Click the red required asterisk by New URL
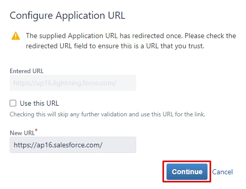This screenshot has width=246, height=189. (36, 130)
